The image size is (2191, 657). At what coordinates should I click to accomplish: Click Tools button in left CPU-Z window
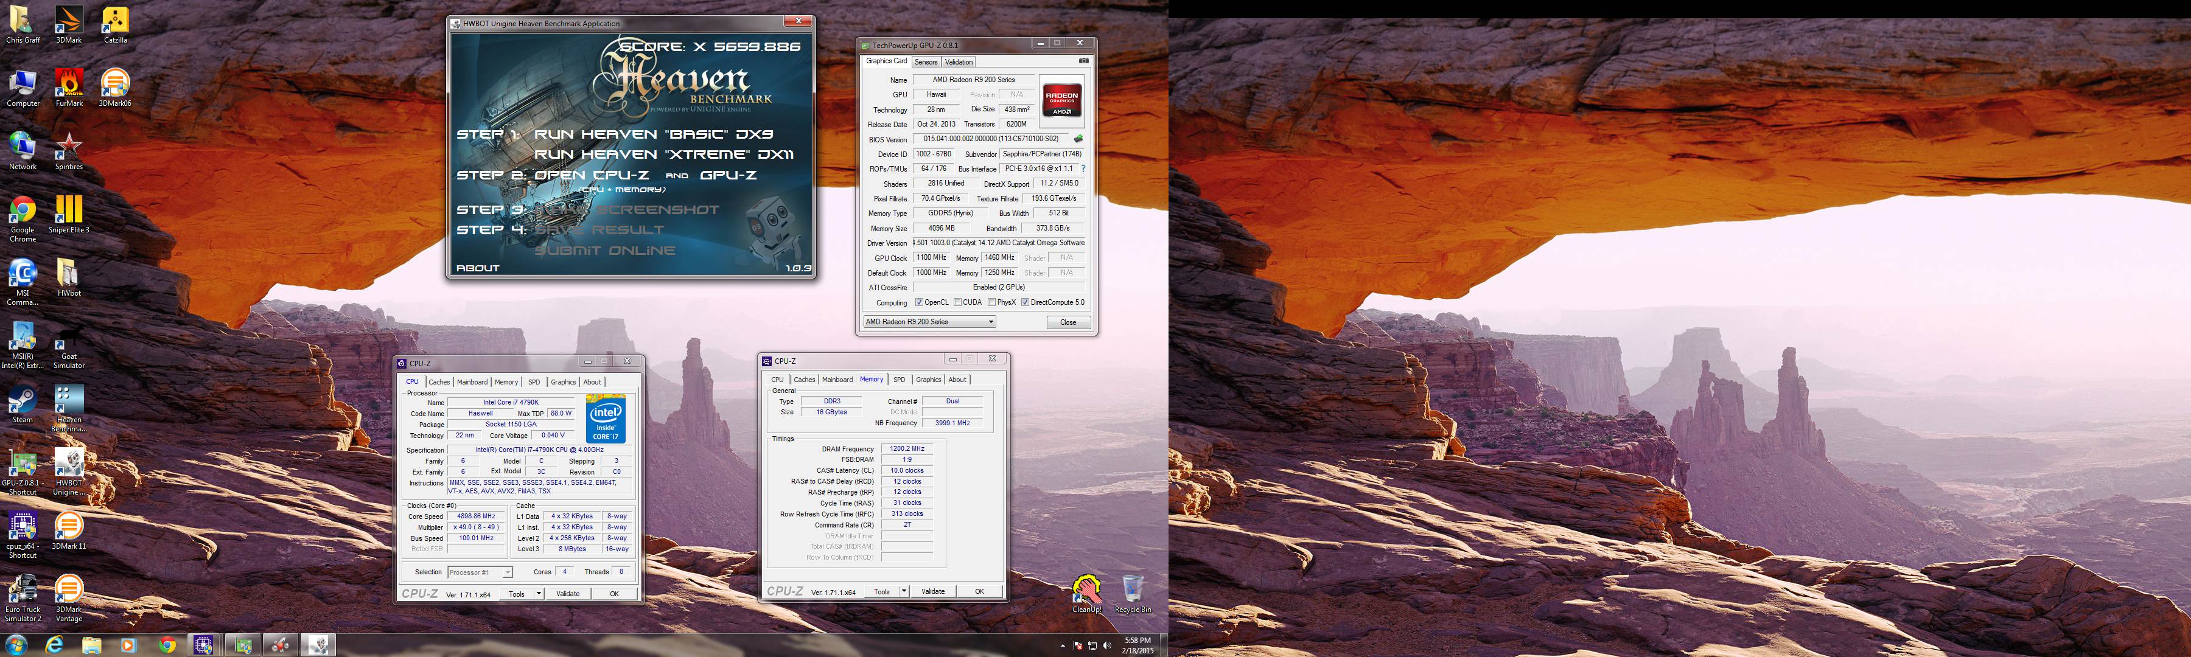pyautogui.click(x=516, y=593)
